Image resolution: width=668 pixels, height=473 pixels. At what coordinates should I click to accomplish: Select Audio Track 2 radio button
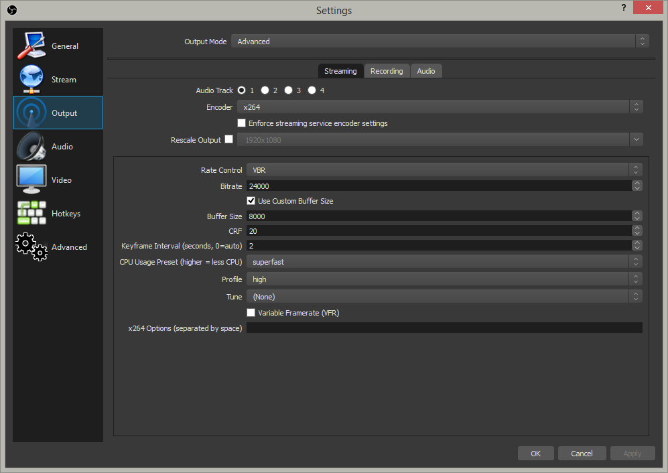pos(265,90)
